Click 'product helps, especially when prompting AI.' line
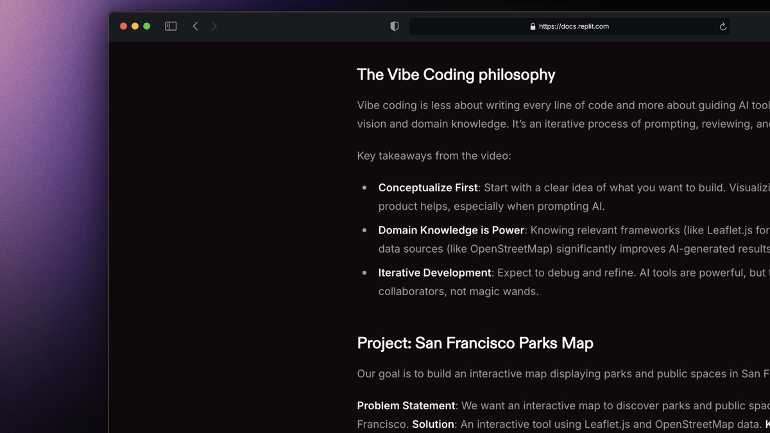Image resolution: width=770 pixels, height=433 pixels. [492, 207]
